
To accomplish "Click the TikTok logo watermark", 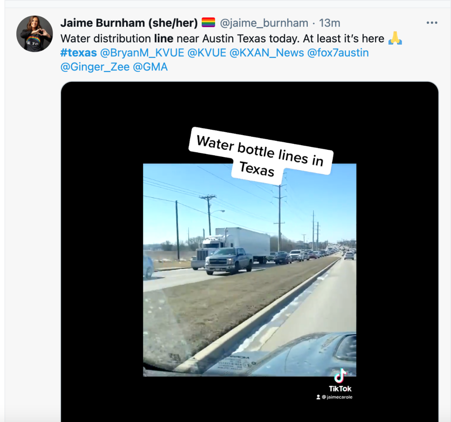I will pos(340,381).
